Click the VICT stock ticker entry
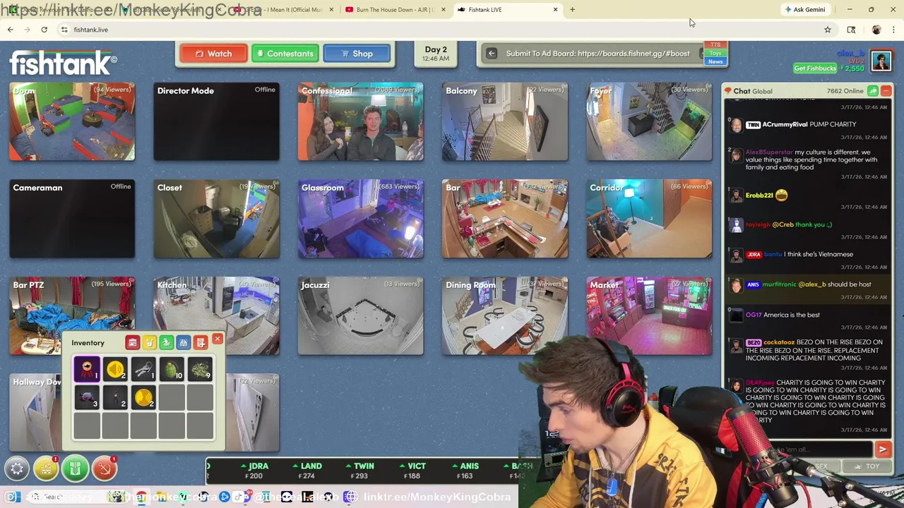Image resolution: width=904 pixels, height=508 pixels. tap(413, 471)
